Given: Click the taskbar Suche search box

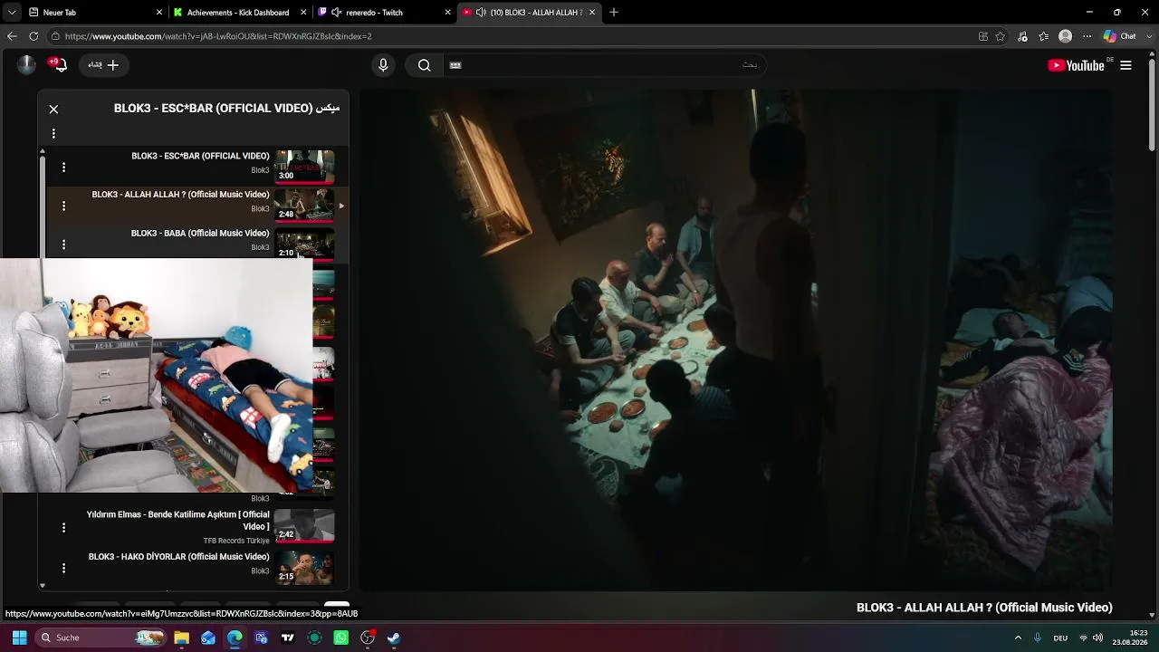Looking at the screenshot, I should (x=101, y=638).
